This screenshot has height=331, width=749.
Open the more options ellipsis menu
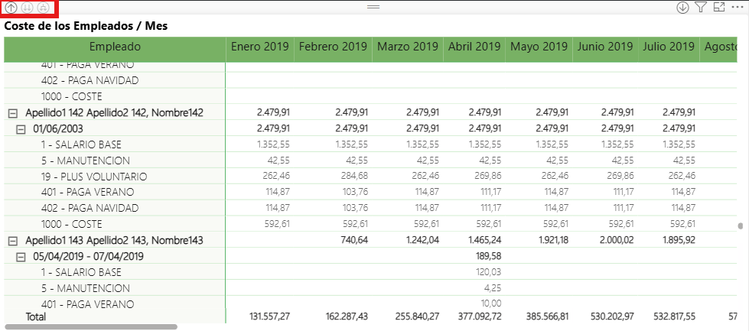tap(737, 8)
